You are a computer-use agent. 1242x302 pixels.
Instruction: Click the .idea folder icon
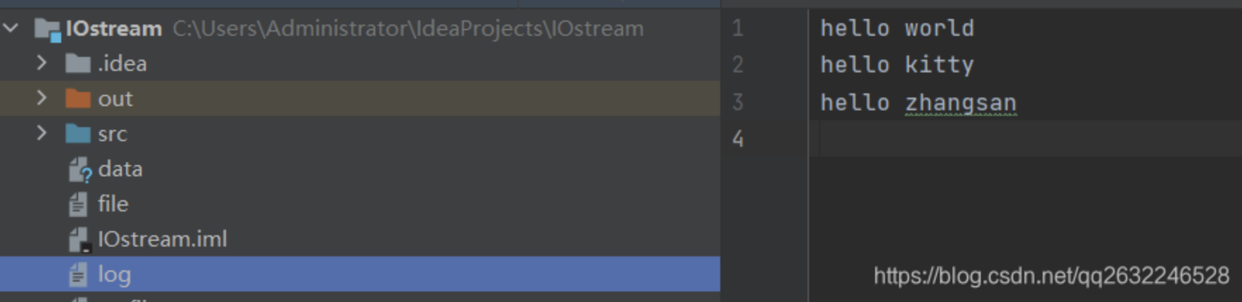tap(77, 64)
